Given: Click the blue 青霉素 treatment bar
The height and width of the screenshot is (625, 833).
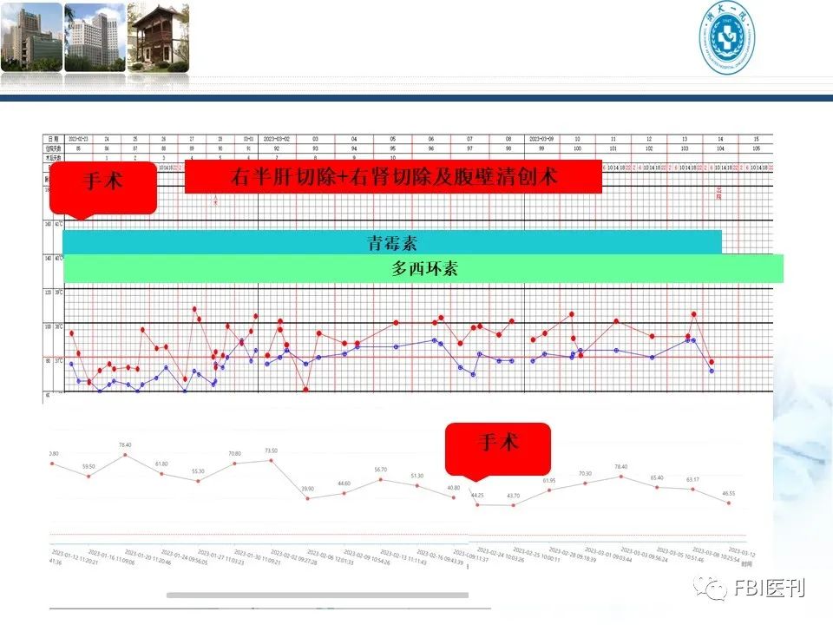Looking at the screenshot, I should pos(392,243).
